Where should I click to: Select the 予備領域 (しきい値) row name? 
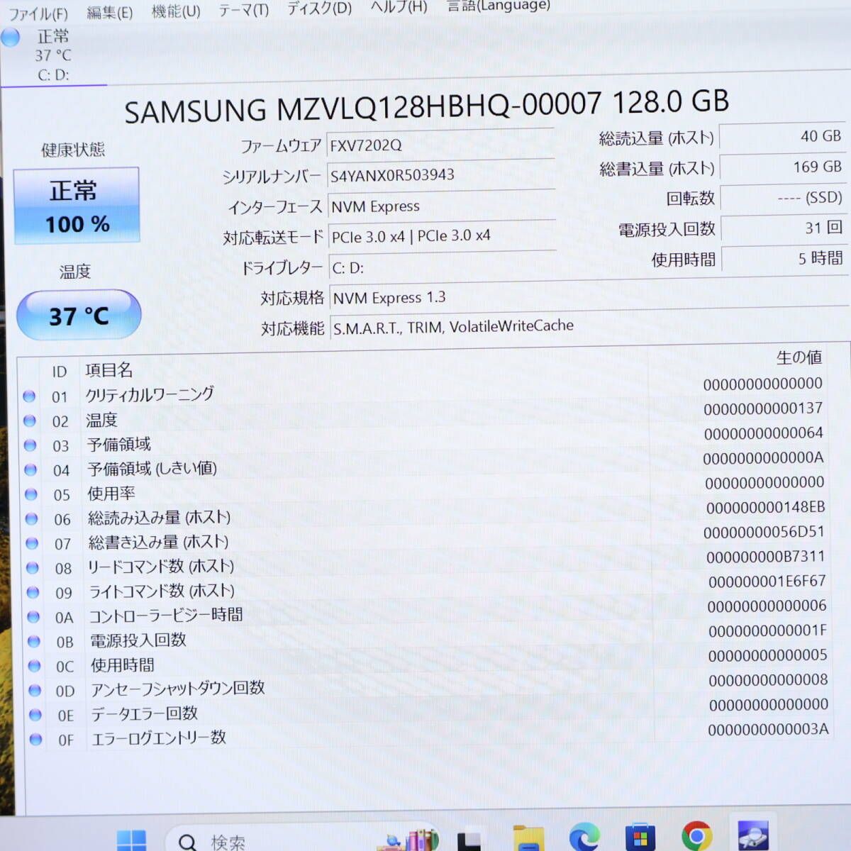(x=152, y=469)
